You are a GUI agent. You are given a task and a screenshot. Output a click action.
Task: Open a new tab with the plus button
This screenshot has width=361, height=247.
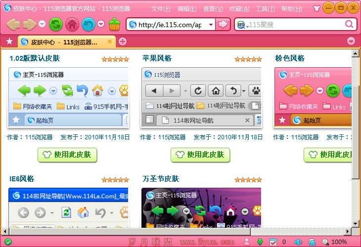(x=123, y=41)
